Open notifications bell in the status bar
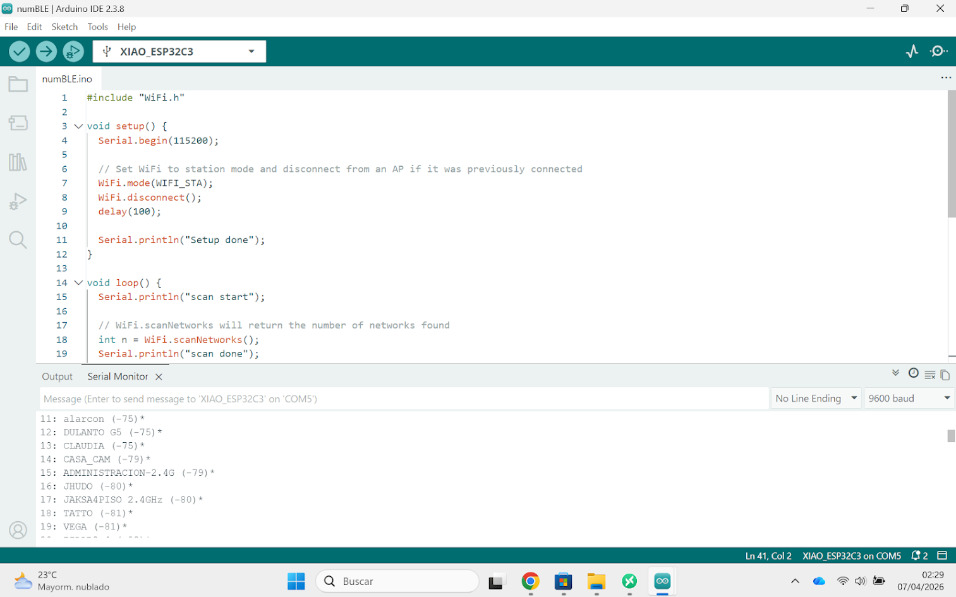The image size is (956, 597). 919,556
